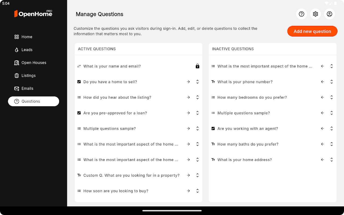The width and height of the screenshot is (344, 215).
Task: Click Add new question button
Action: point(312,31)
